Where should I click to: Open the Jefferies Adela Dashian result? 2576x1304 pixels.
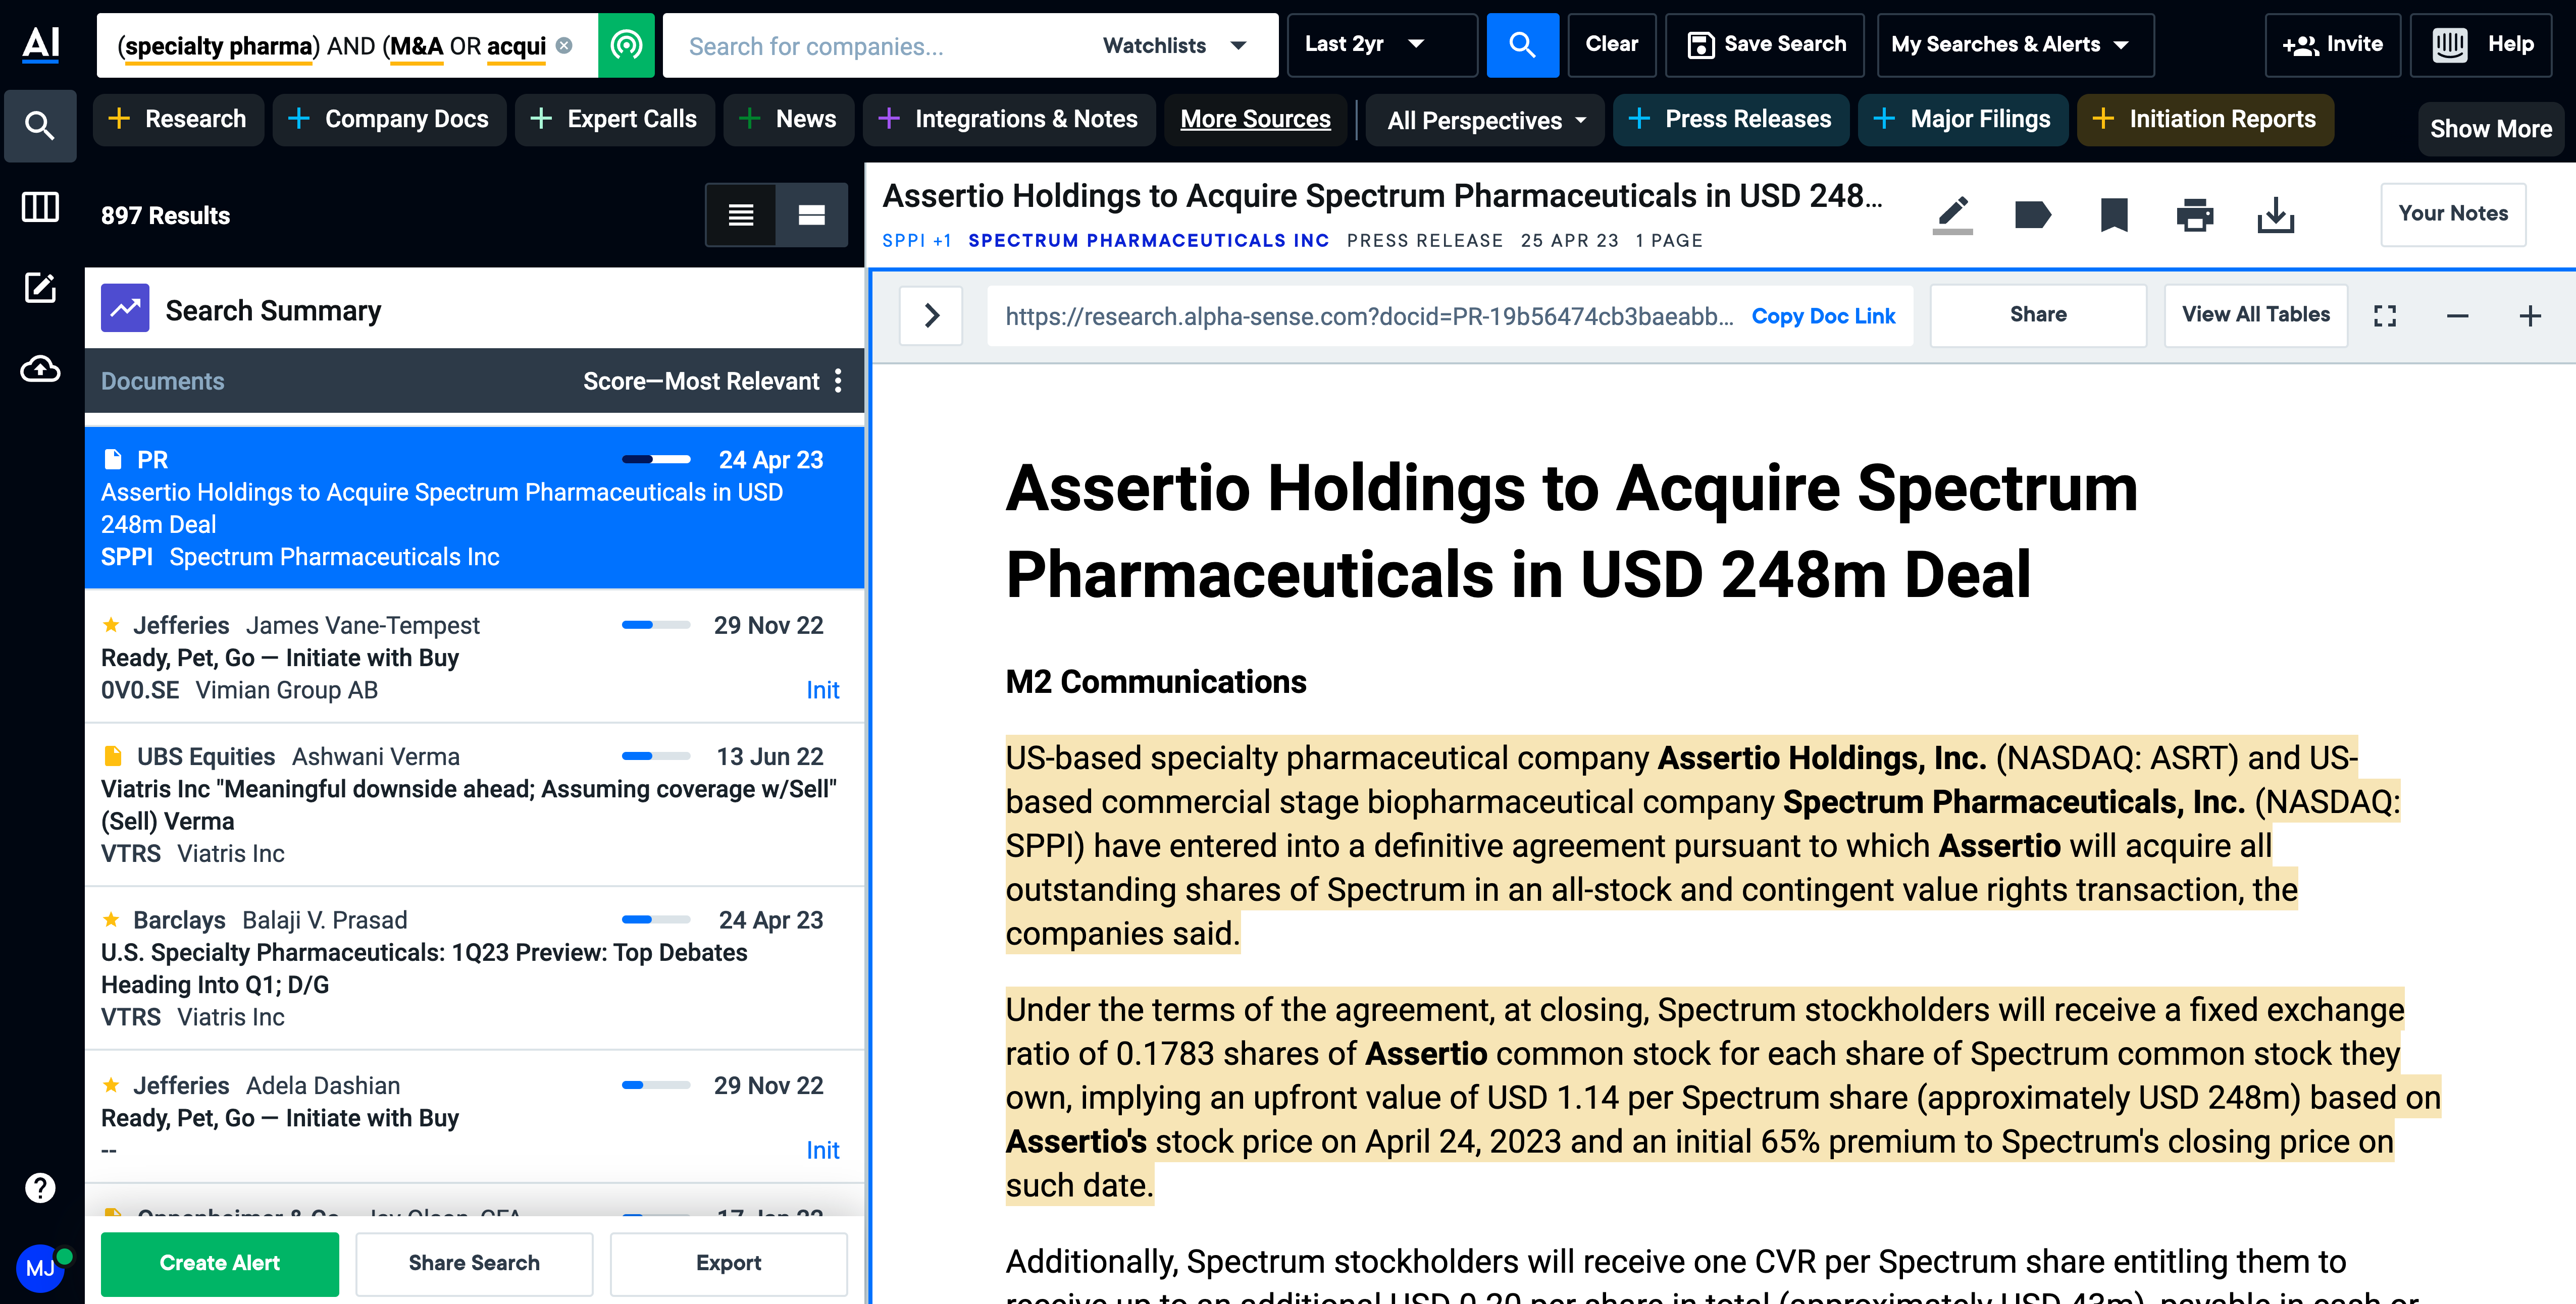point(474,1117)
